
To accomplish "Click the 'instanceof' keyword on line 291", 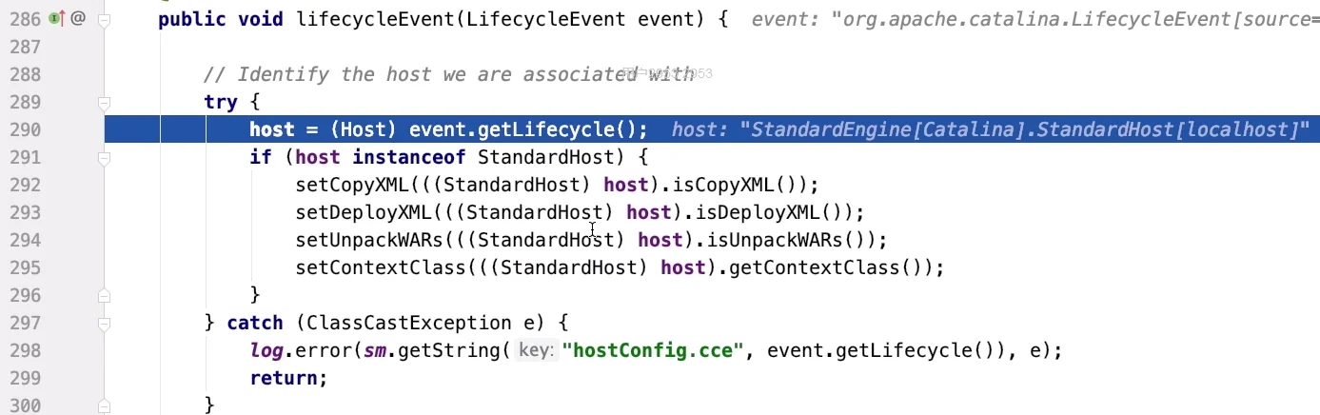I will (409, 157).
